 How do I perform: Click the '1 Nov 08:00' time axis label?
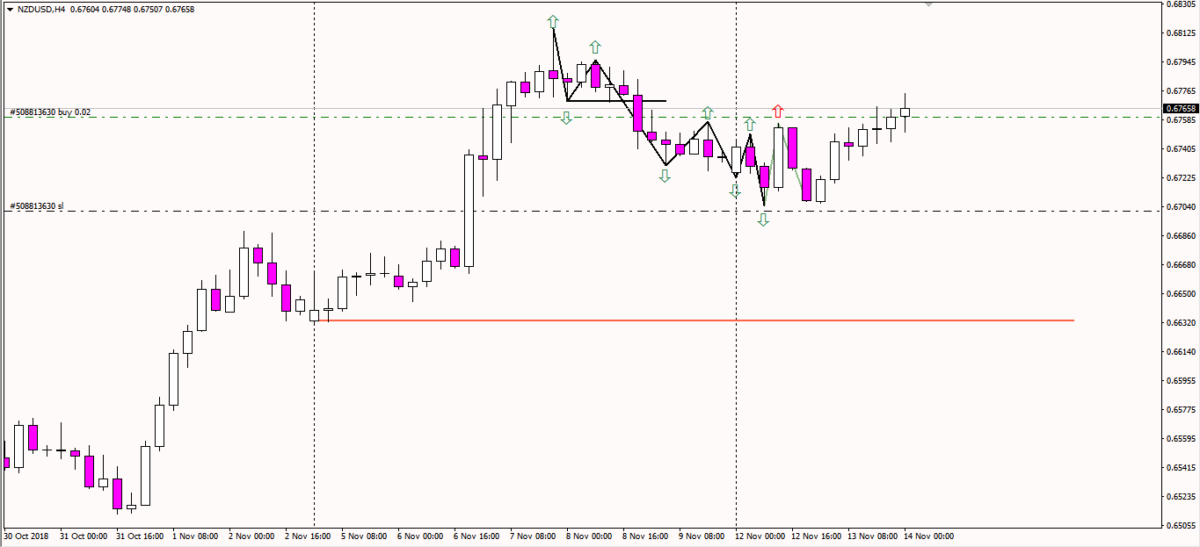(x=195, y=536)
